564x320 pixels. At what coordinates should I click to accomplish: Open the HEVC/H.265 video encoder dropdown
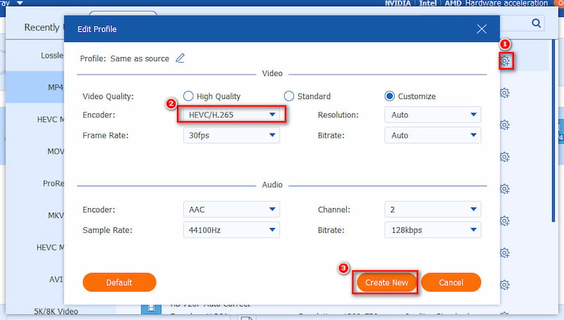pos(231,115)
